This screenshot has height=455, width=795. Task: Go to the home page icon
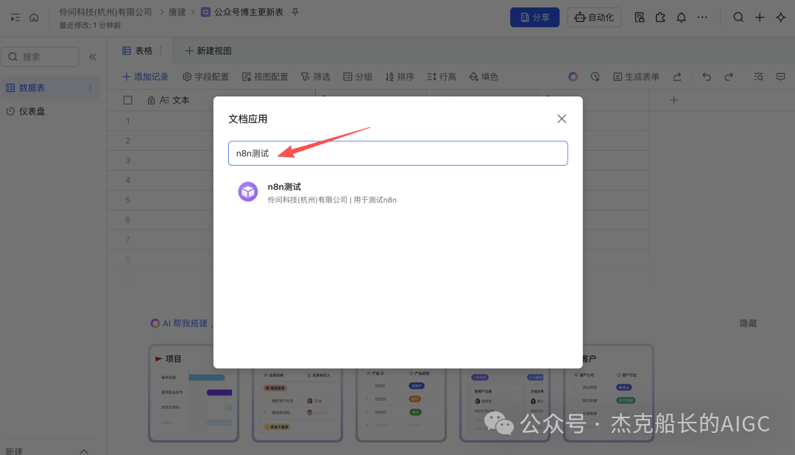coord(34,17)
